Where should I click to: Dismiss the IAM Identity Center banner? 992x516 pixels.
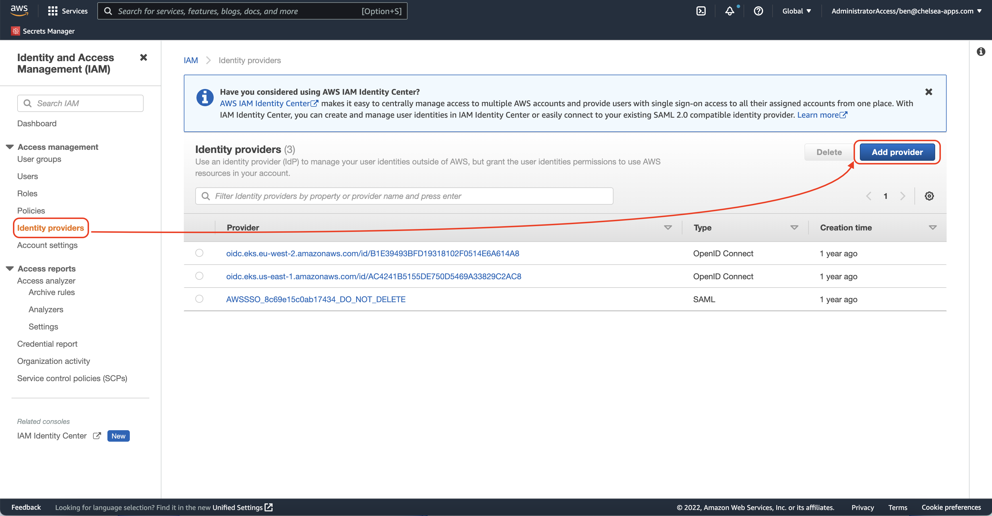click(x=929, y=92)
